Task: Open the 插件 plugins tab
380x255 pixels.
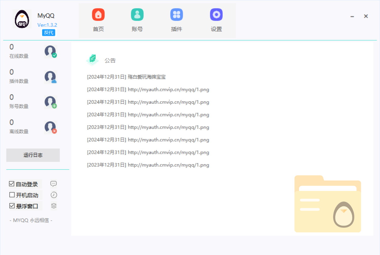Action: (x=176, y=20)
